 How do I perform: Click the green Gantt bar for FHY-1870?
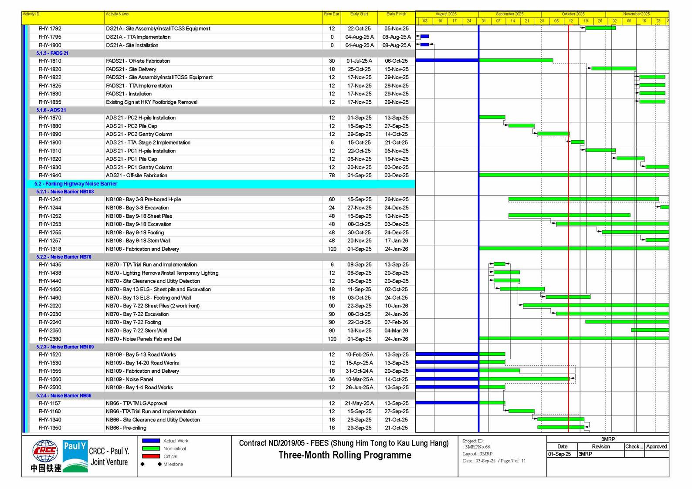[x=492, y=118]
